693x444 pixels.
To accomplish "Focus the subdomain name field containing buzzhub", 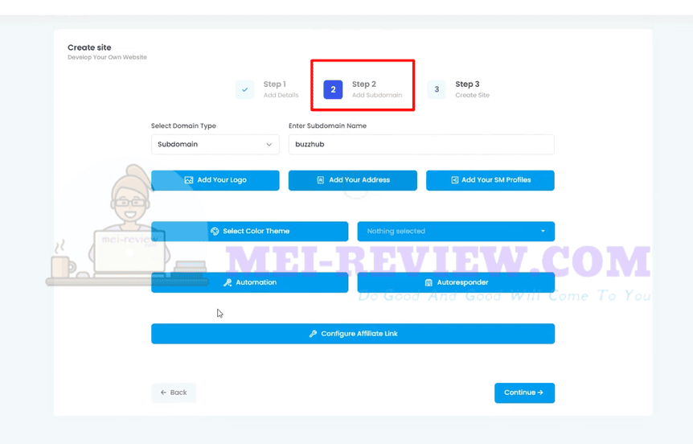I will tap(421, 145).
